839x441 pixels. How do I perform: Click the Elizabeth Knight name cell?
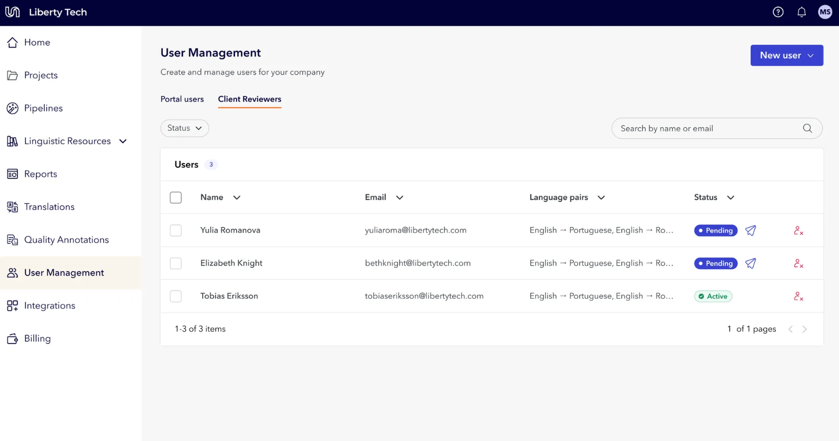click(231, 263)
